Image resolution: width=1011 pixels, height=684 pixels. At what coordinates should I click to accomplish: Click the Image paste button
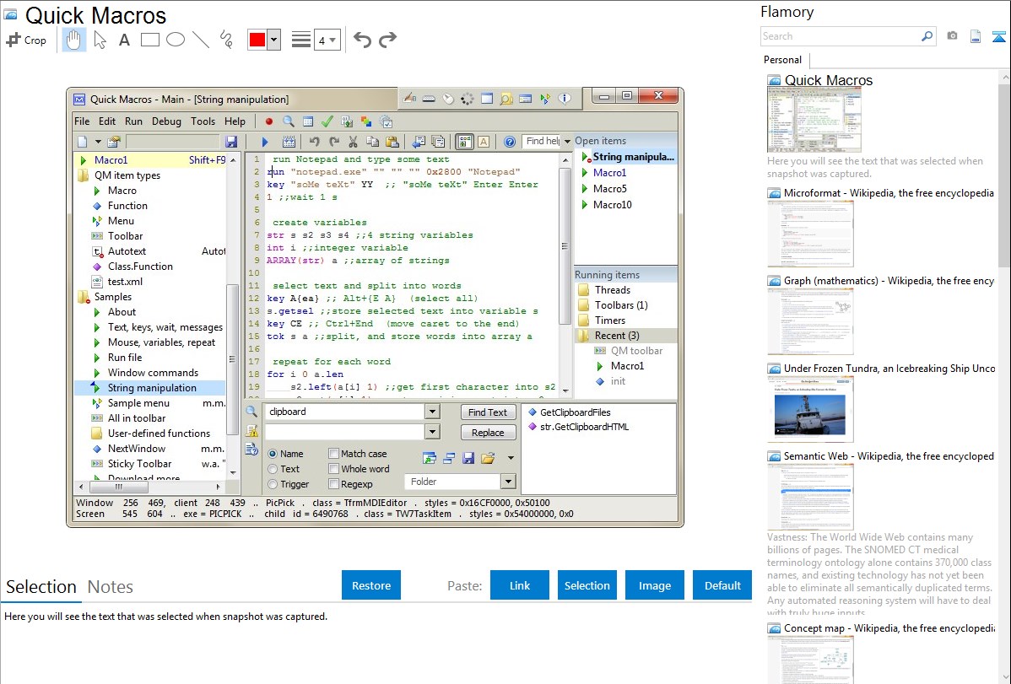coord(655,585)
